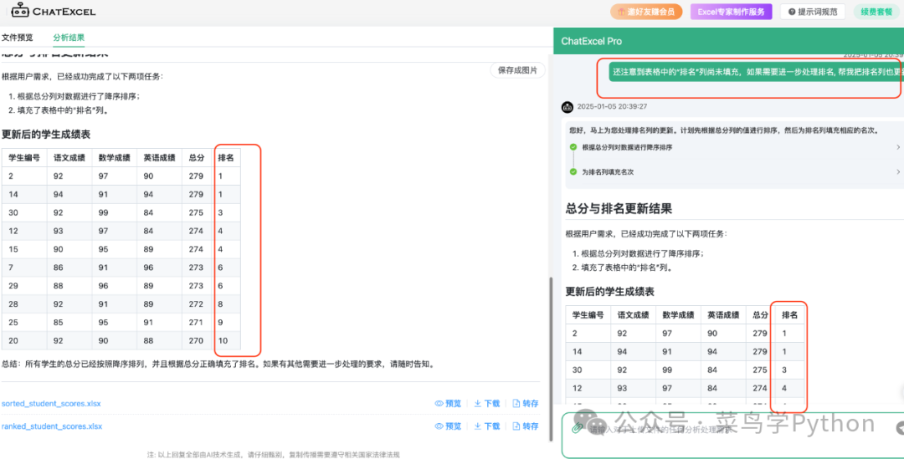Download sorted_student_scores.xlsx via 下载
Screen dimensions: 904x459
coord(487,404)
